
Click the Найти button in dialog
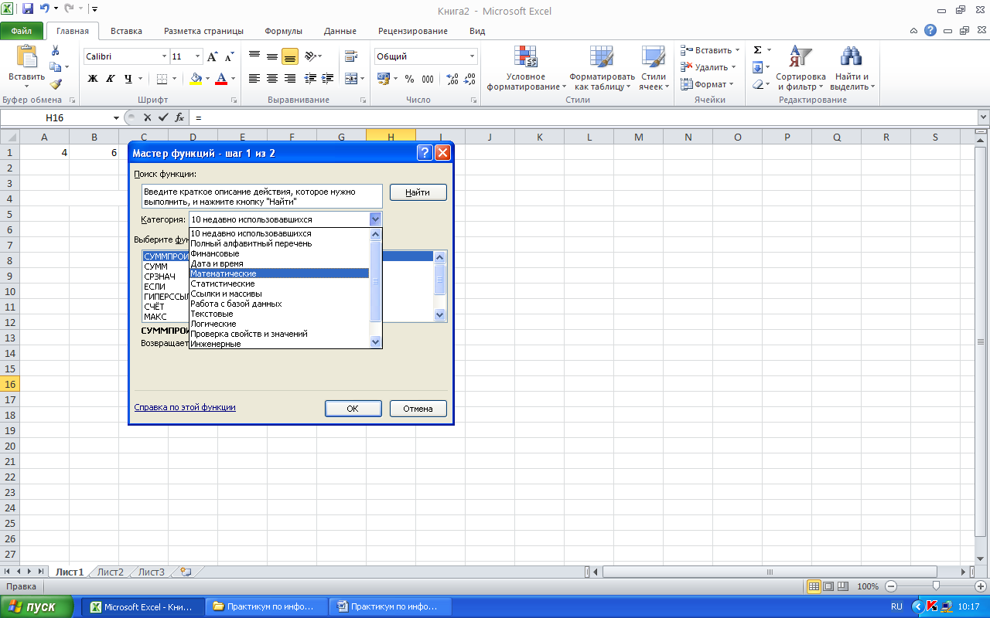coord(418,192)
